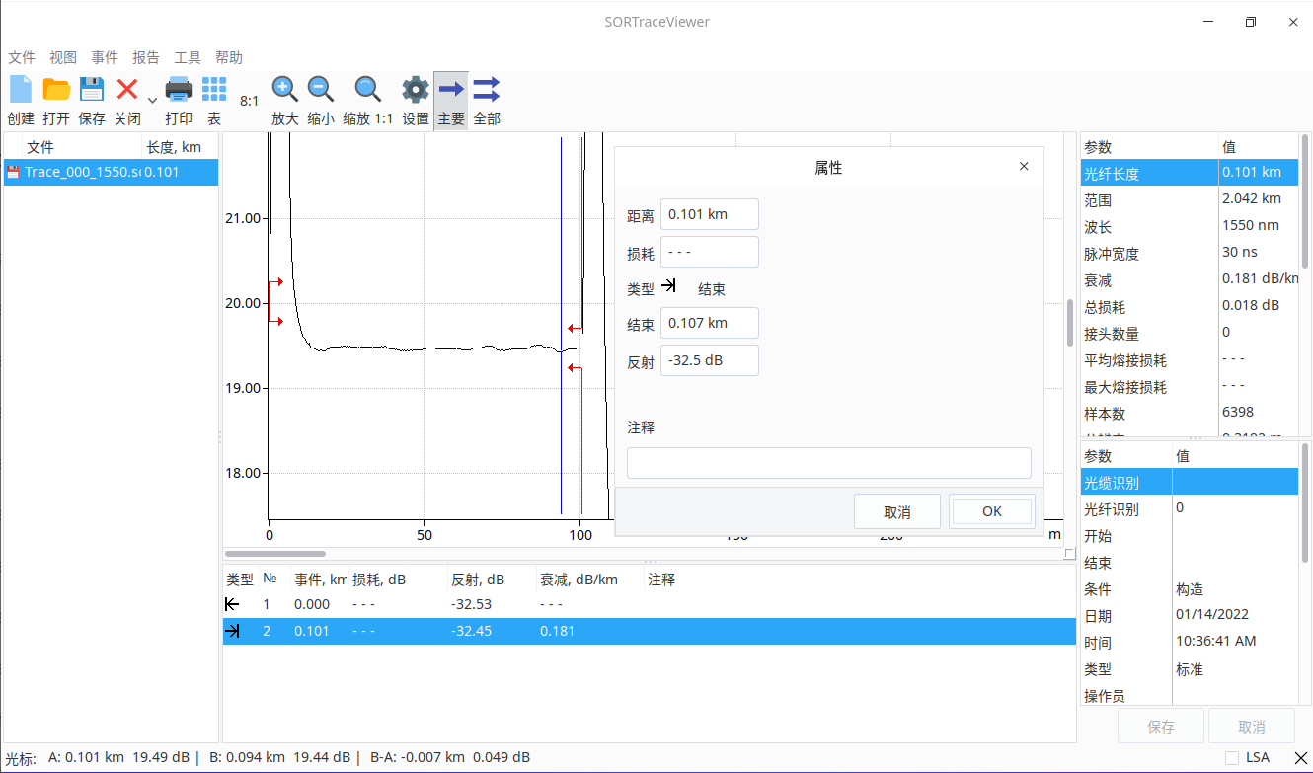This screenshot has width=1313, height=773.
Task: Open the 工具 menu
Action: (x=188, y=57)
